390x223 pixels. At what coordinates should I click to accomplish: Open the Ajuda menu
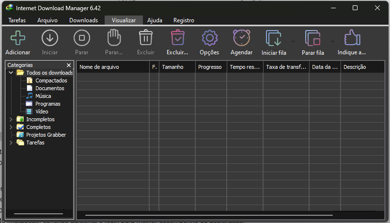tap(155, 20)
